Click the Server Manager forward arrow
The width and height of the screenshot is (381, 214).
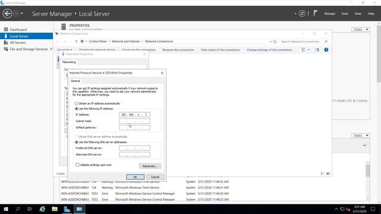click(x=16, y=14)
